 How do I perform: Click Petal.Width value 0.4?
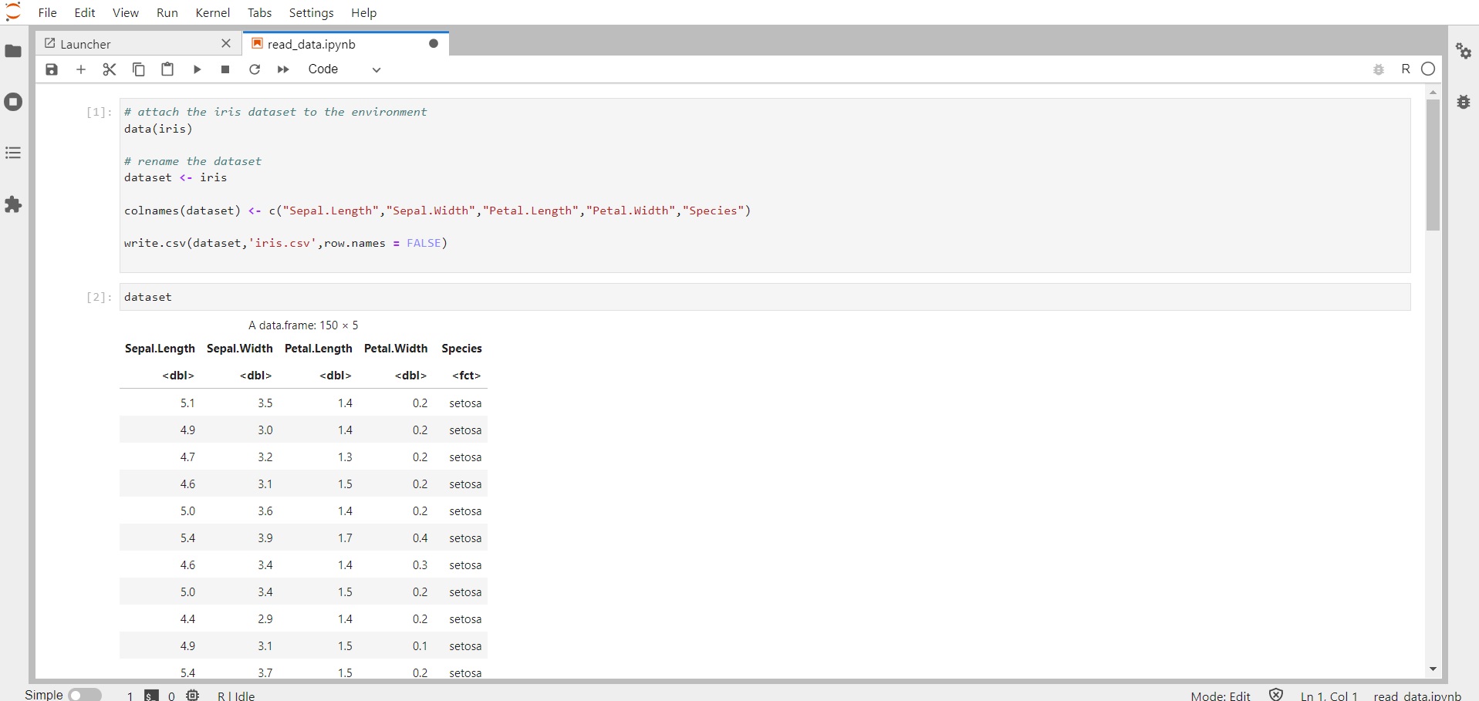coord(420,538)
